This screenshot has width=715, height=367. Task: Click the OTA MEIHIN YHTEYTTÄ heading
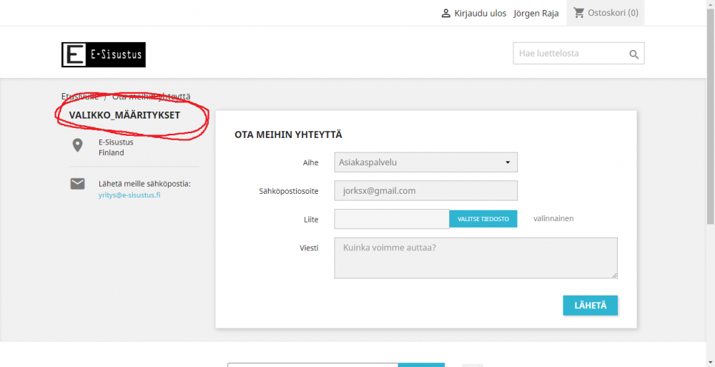[x=288, y=134]
